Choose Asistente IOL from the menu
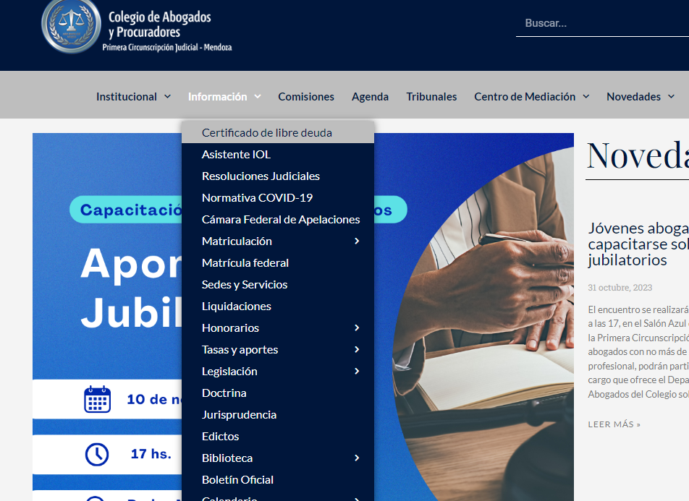Screen dimensions: 689x501 236,155
